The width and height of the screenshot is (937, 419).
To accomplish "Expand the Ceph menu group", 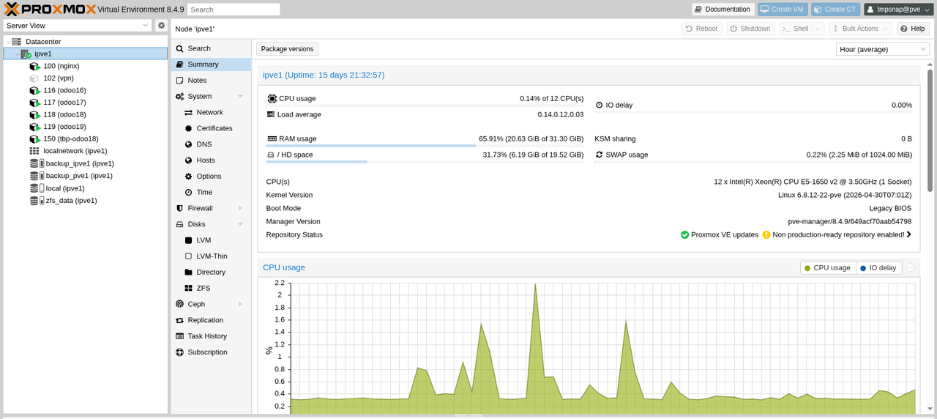I will (240, 304).
